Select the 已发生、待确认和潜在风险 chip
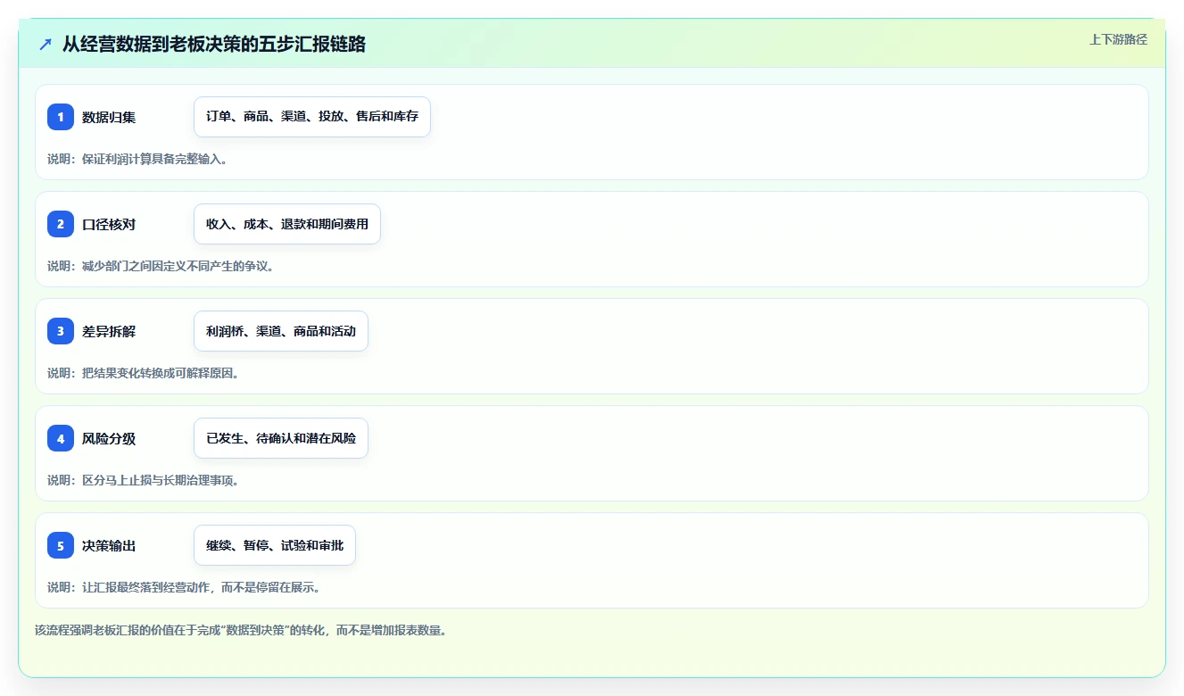Screen dimensions: 1184x696 point(281,438)
